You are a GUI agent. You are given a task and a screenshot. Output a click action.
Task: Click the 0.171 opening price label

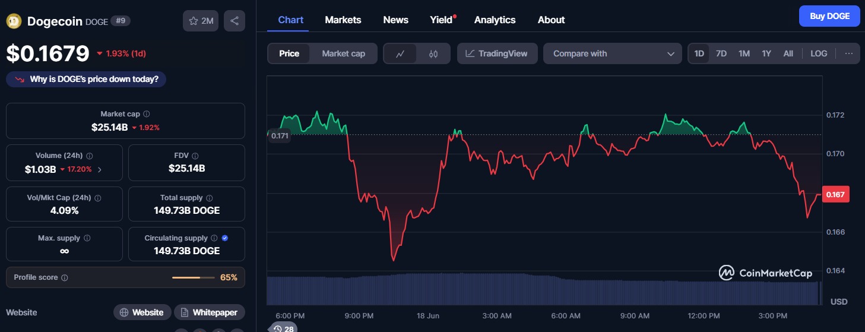click(280, 136)
